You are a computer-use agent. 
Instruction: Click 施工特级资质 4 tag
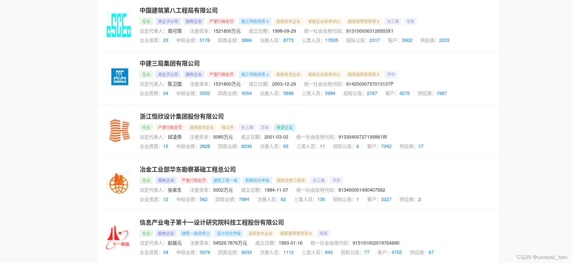click(x=255, y=74)
